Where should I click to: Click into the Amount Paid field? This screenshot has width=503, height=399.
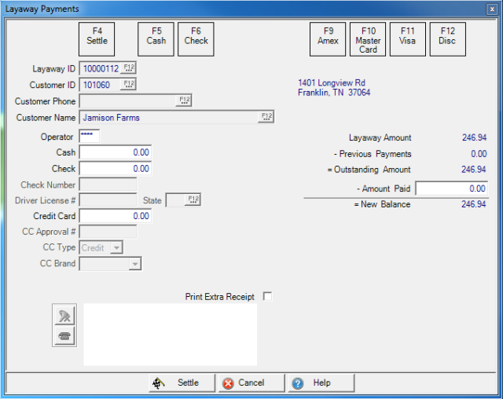pos(451,189)
